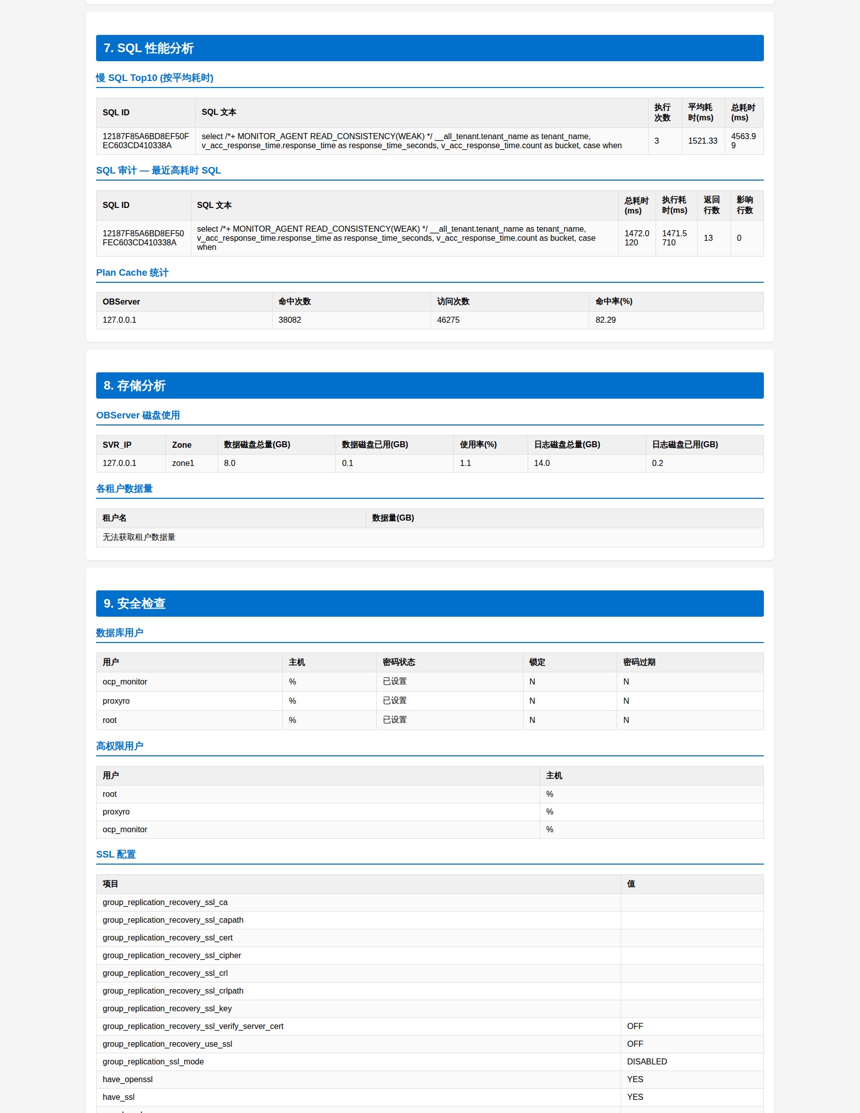The width and height of the screenshot is (860, 1113).
Task: Select the "group_replication_ssl_mode" row label
Action: [153, 1062]
